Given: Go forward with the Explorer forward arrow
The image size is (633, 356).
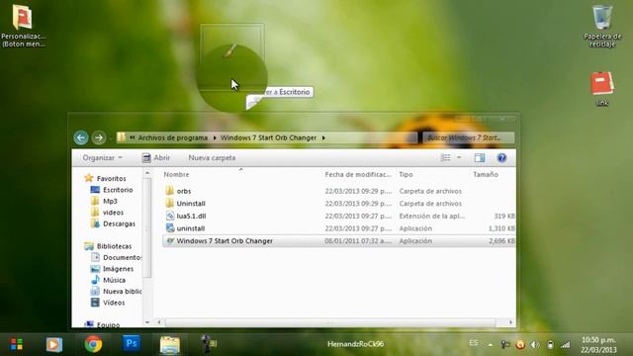Looking at the screenshot, I should pyautogui.click(x=99, y=137).
